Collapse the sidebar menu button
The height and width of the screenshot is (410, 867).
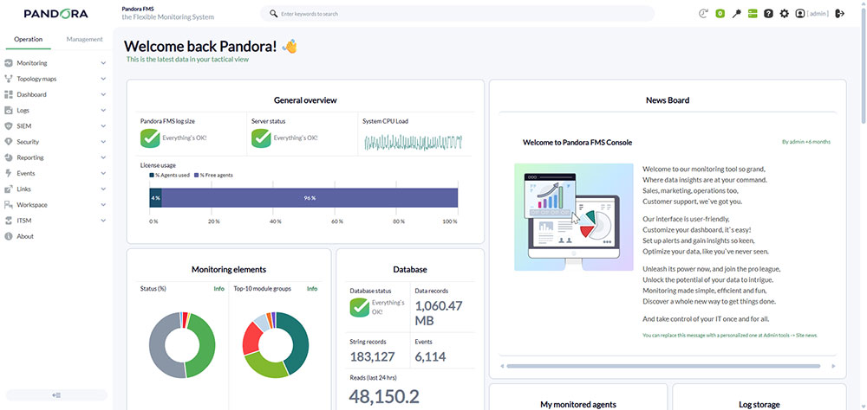click(x=56, y=395)
